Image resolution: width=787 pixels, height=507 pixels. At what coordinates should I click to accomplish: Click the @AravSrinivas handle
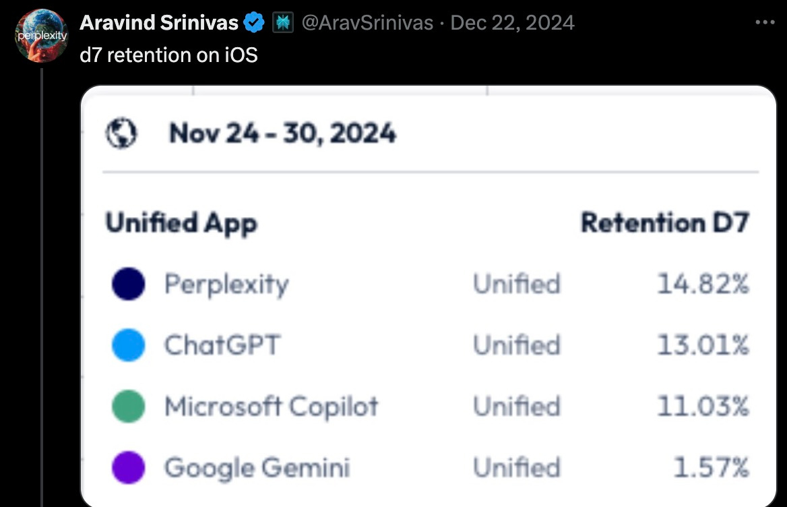coord(367,23)
